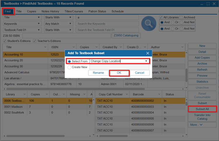Choose And Not in the first operator row

click(x=181, y=22)
